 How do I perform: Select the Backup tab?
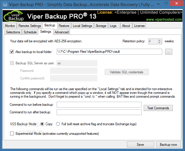click(x=50, y=25)
